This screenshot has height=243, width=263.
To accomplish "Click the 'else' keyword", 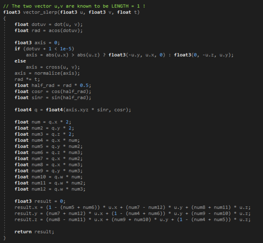I will tap(20, 61).
